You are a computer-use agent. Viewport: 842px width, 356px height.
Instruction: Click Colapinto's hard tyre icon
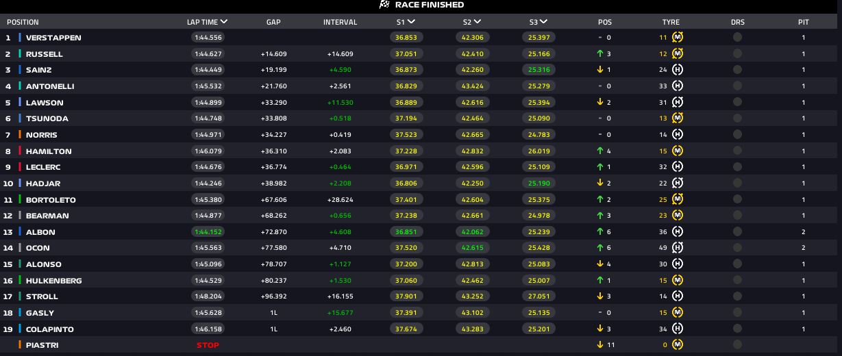point(678,329)
